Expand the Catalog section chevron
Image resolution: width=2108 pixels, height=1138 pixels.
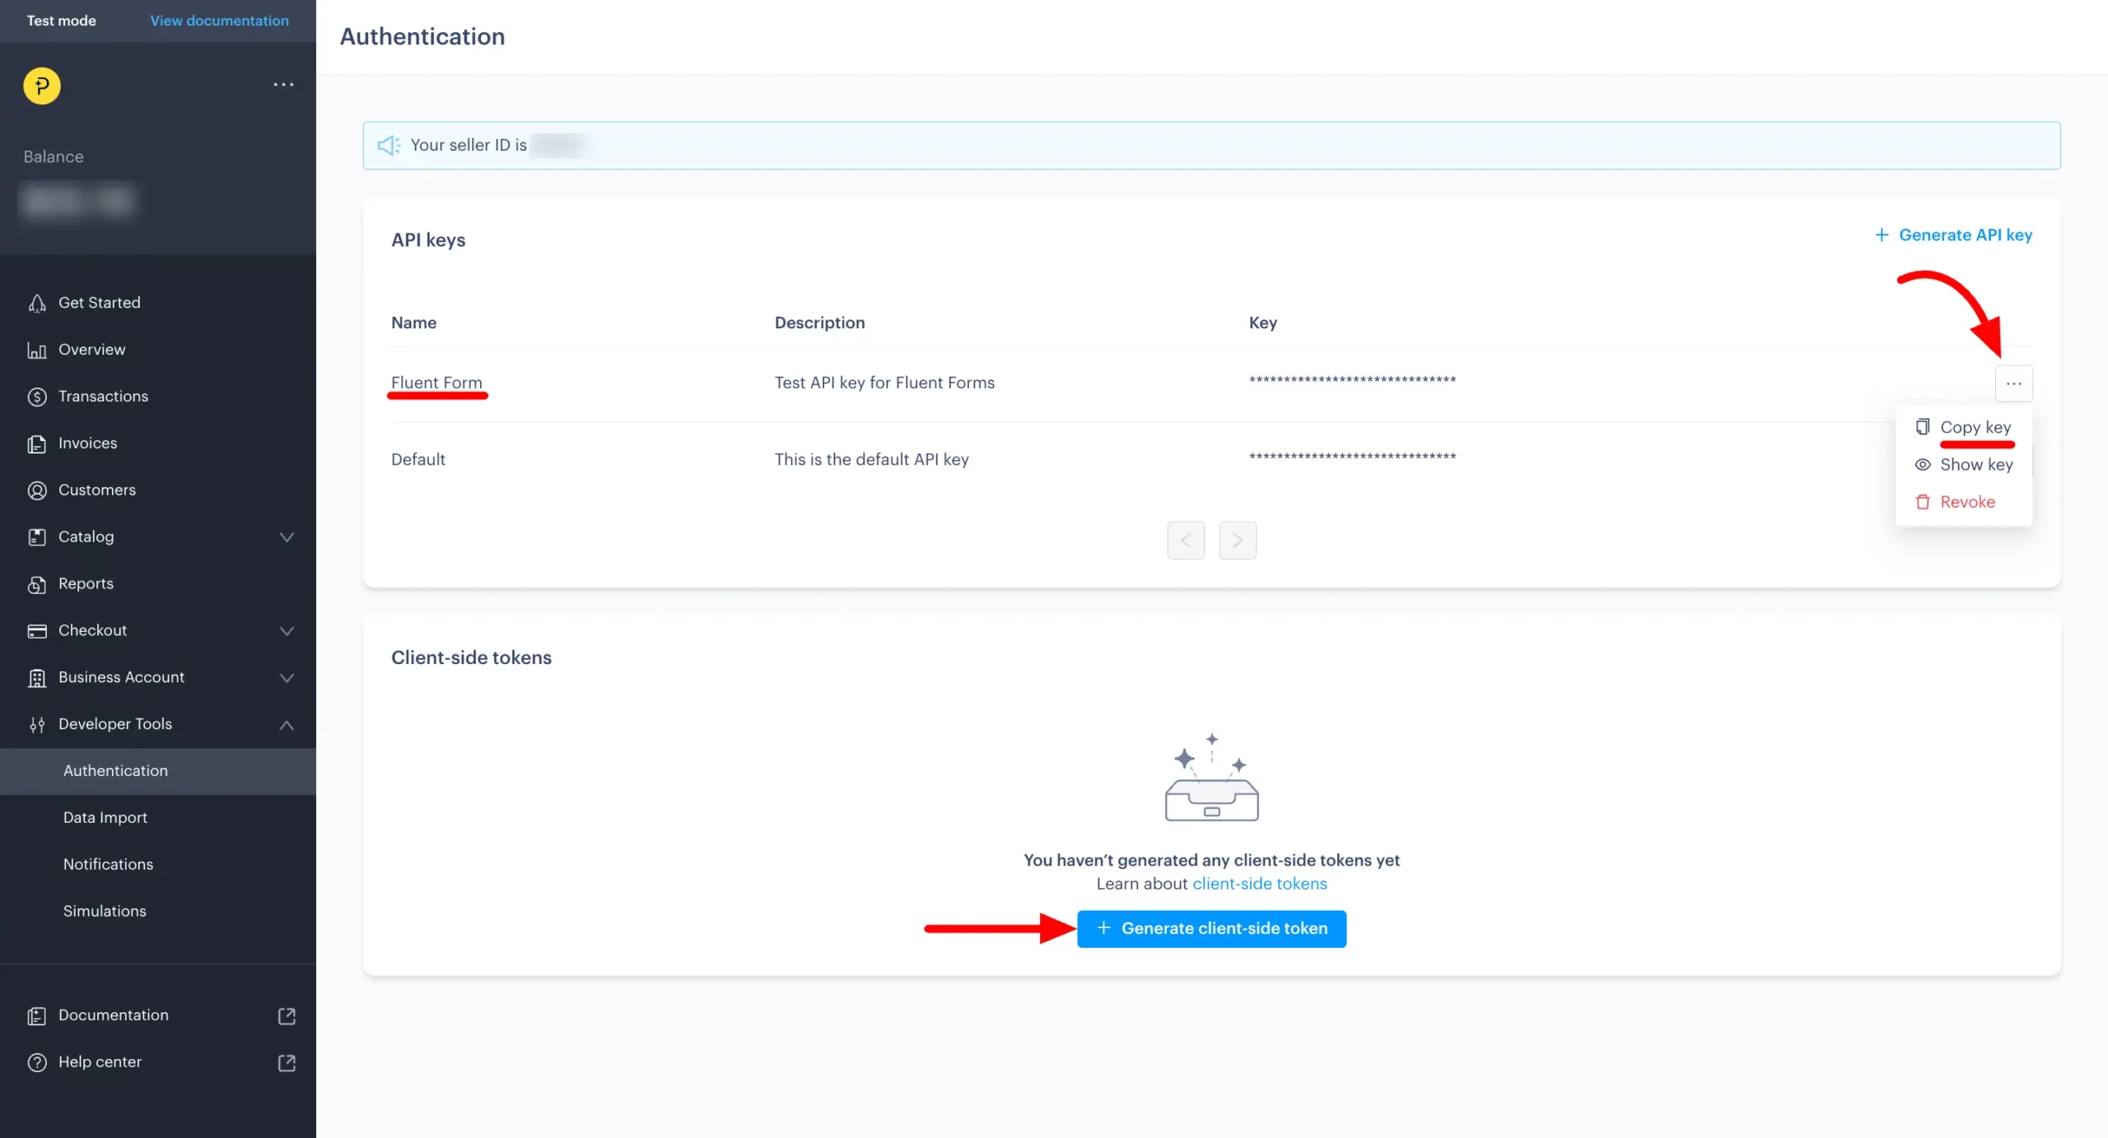point(287,537)
